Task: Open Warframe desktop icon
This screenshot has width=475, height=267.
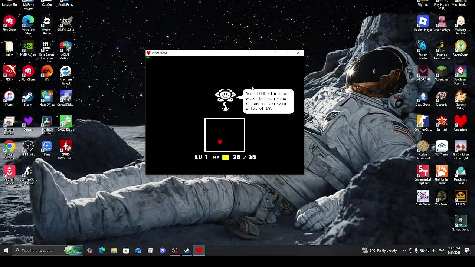Action: (442, 148)
